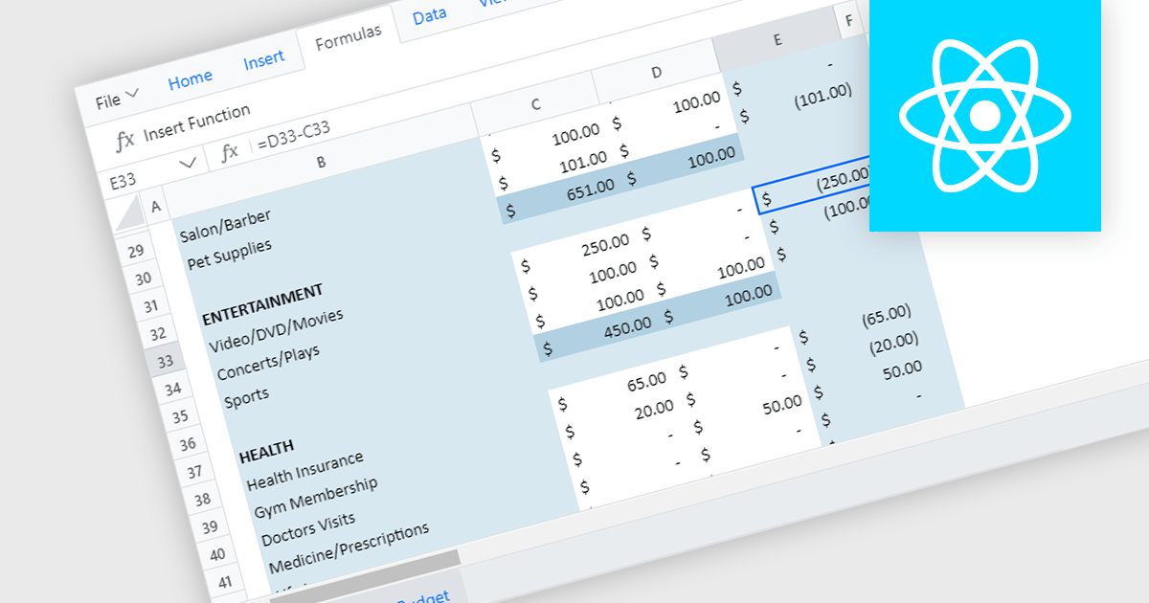This screenshot has width=1149, height=603.
Task: Click the React atom logo
Action: pos(984,115)
